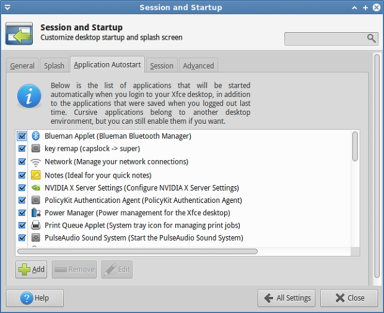Screen dimensions: 384x313
Task: Click the vertical scrollbar of autostart list
Action: click(x=355, y=147)
